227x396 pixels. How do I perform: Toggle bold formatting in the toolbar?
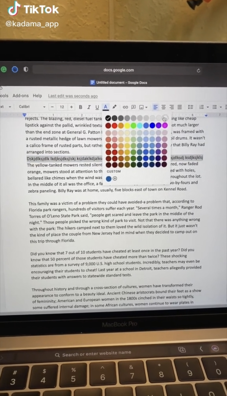[81, 107]
